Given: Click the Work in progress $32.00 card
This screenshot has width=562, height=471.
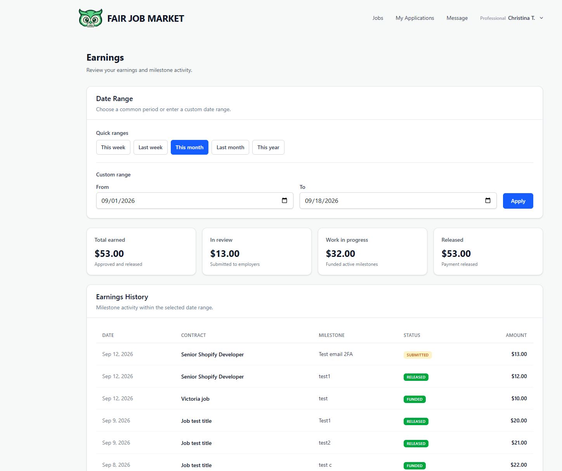Looking at the screenshot, I should point(373,251).
